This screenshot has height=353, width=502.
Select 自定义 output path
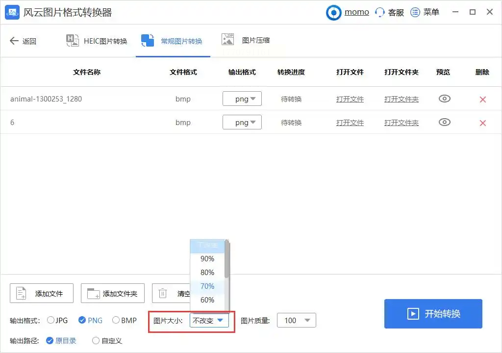point(107,341)
